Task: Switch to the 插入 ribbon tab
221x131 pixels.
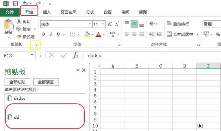Action: pyautogui.click(x=47, y=12)
